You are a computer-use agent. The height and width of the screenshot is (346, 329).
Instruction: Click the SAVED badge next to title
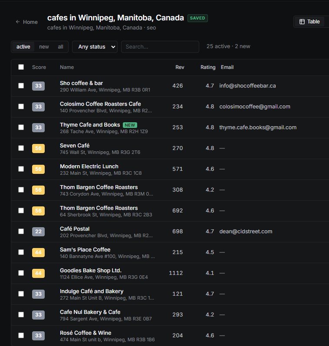pos(197,18)
